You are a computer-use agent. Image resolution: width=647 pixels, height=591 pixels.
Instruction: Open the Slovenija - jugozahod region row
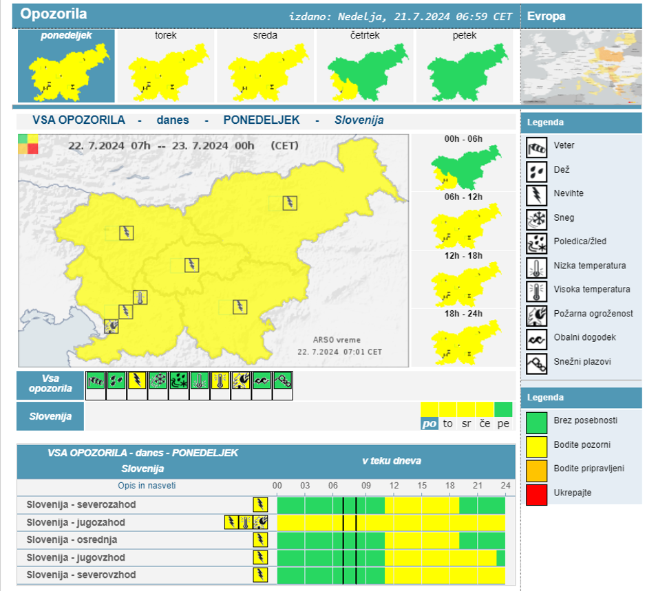76,522
